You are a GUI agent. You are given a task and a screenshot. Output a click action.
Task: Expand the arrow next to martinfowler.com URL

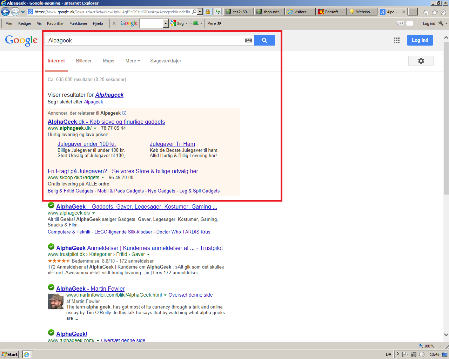coord(165,295)
